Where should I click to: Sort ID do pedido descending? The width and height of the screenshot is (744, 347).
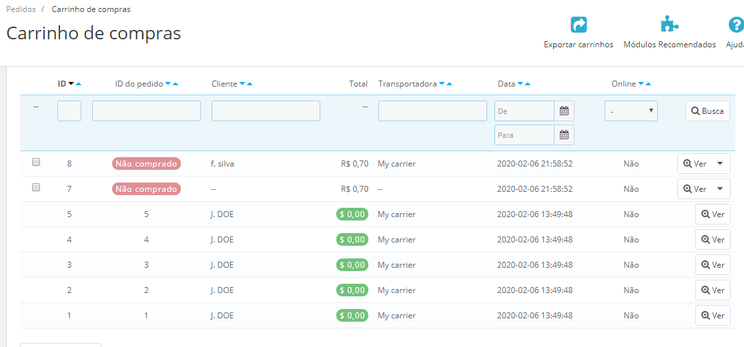click(x=168, y=84)
